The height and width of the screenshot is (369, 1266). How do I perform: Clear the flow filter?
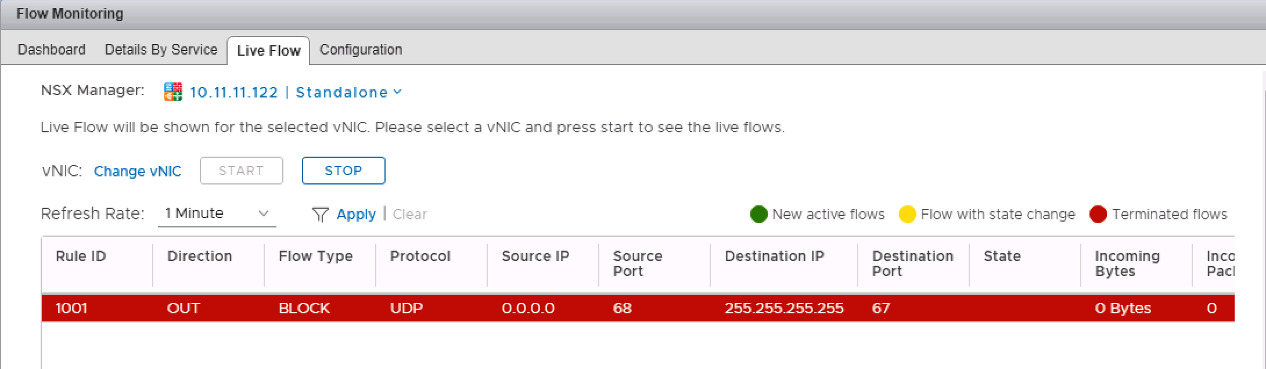click(x=410, y=215)
